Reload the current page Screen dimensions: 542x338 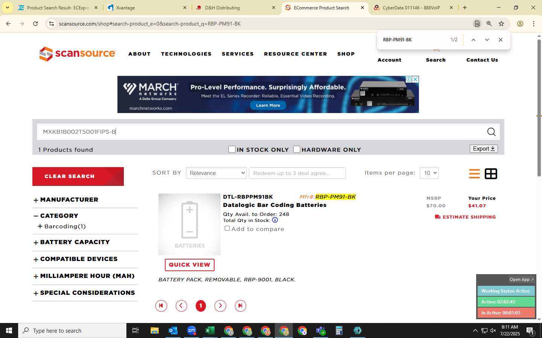35,24
